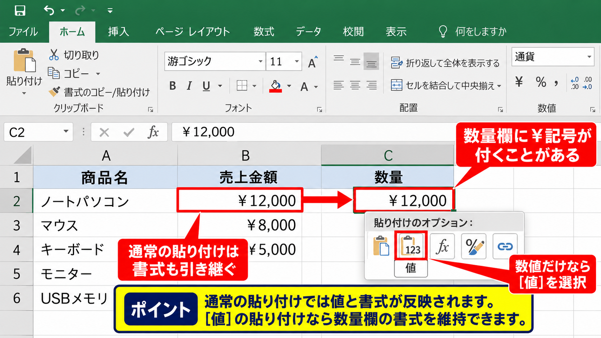Expand the fill color dropdown arrow
The image size is (601, 338).
coord(289,86)
